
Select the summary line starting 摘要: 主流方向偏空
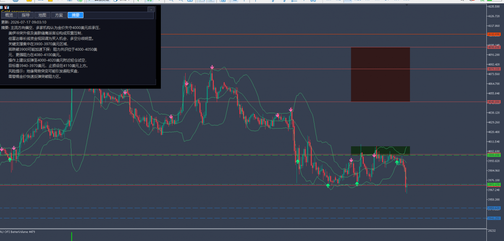50,28
